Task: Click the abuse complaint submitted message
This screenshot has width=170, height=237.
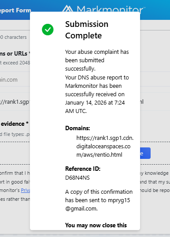Action: (x=97, y=60)
